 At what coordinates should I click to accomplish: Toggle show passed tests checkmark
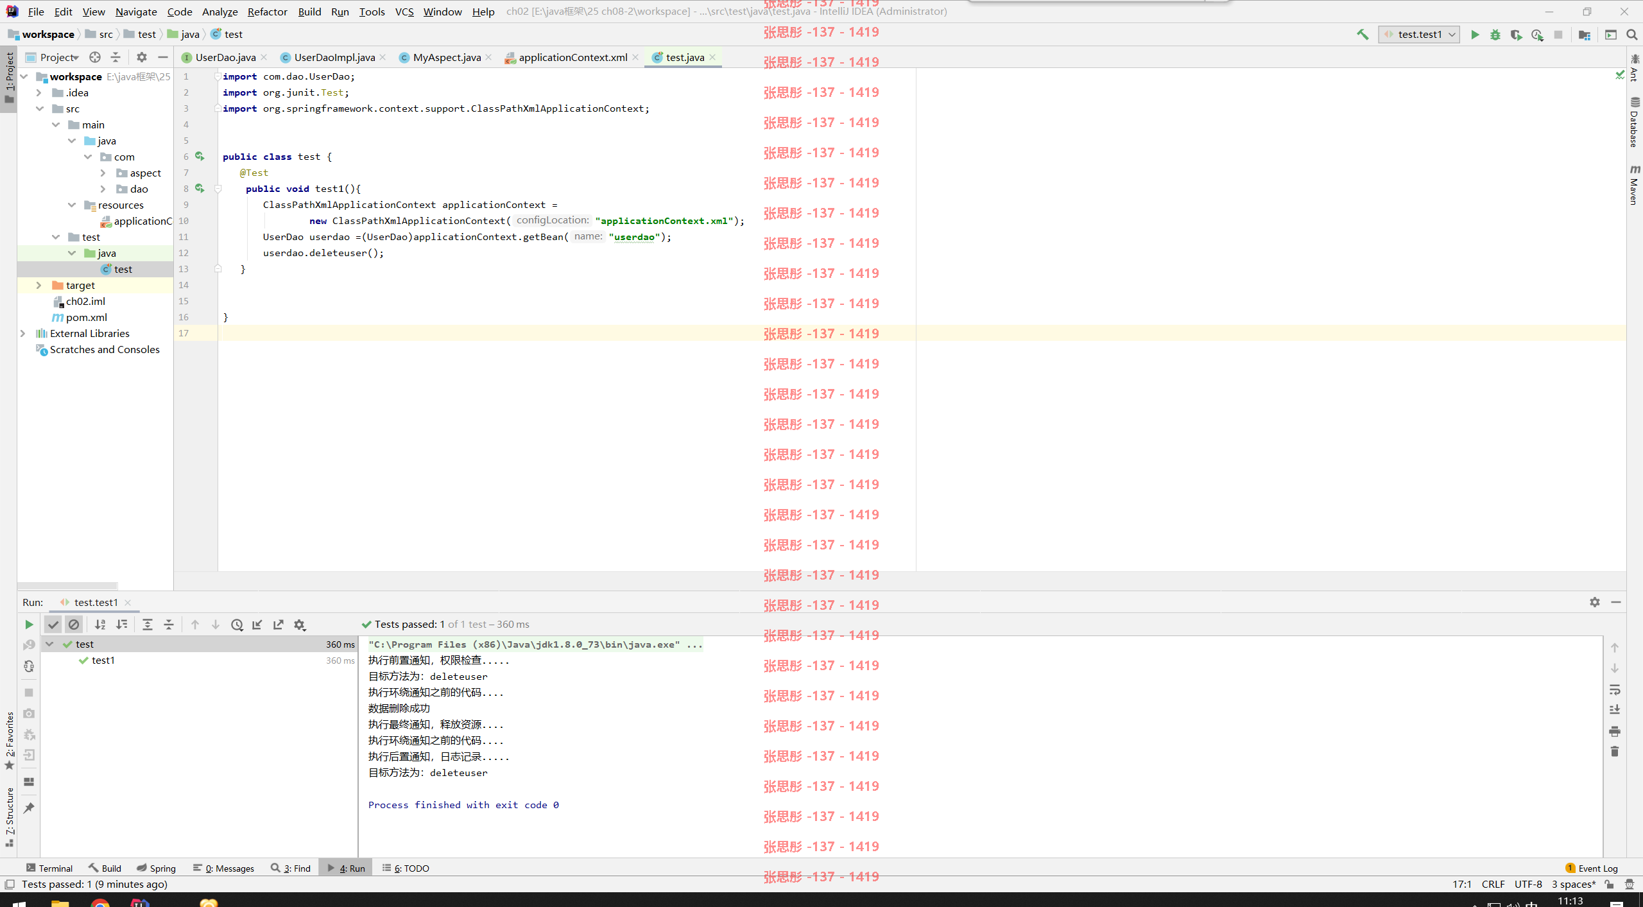pos(53,625)
